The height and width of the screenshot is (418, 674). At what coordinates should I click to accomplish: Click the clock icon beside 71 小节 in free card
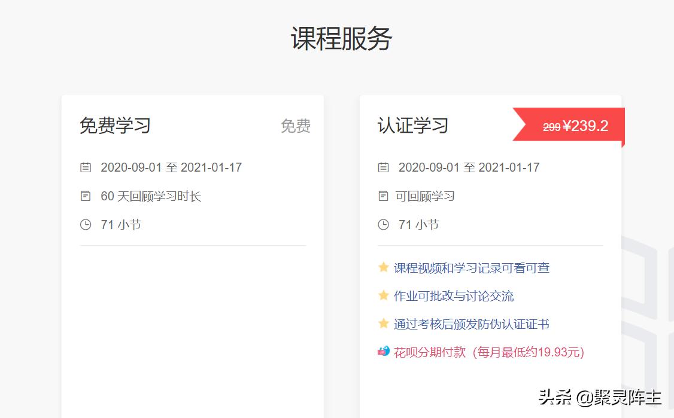86,225
